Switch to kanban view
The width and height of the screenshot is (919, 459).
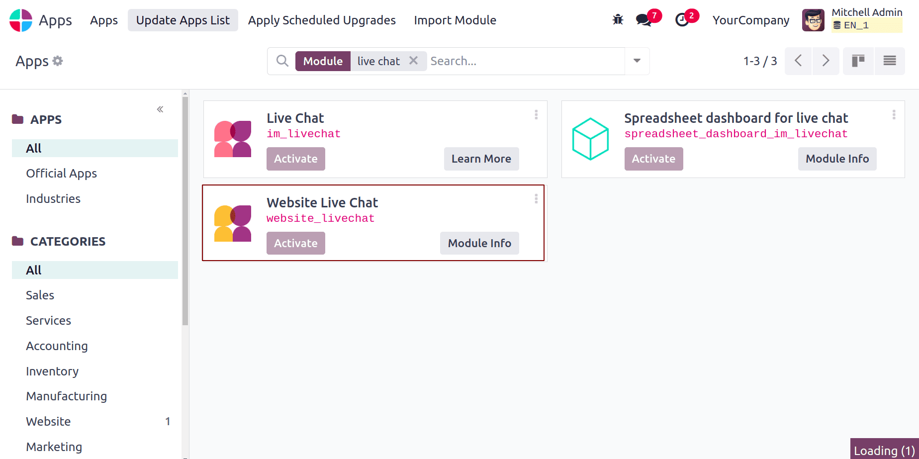point(858,61)
